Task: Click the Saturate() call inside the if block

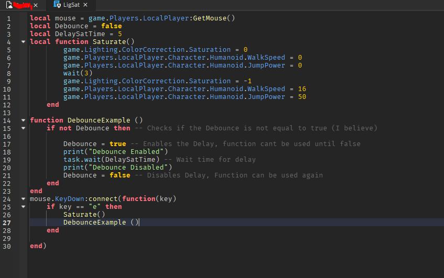Action: [84, 214]
